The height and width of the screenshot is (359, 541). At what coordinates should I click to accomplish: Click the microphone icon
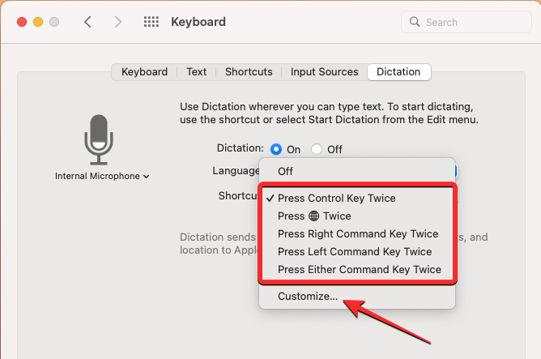point(98,139)
